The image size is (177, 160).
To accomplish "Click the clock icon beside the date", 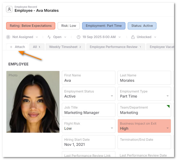I will pos(78,37).
